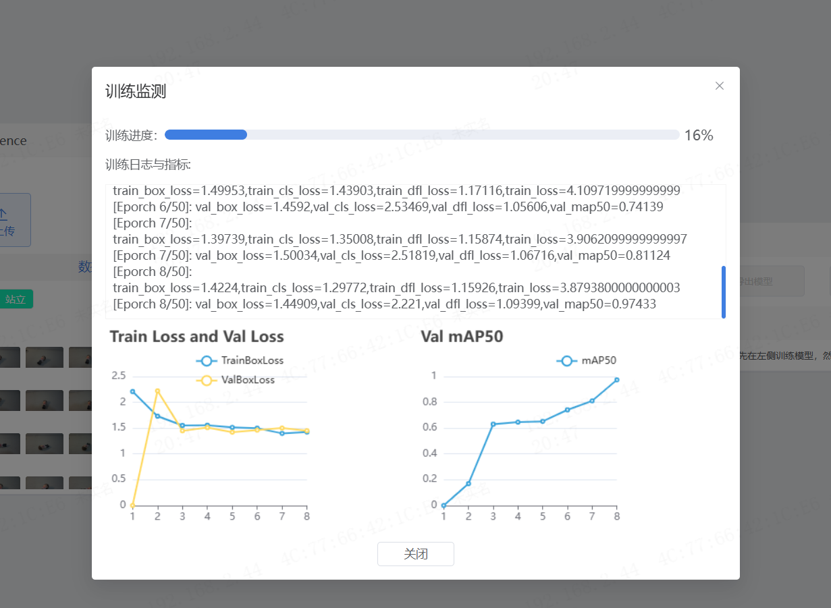The width and height of the screenshot is (831, 608).
Task: Click the 关闭 button
Action: (415, 554)
